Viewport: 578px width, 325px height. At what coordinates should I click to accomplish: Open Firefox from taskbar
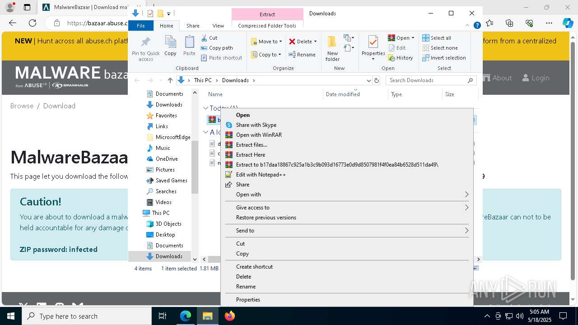(x=230, y=316)
